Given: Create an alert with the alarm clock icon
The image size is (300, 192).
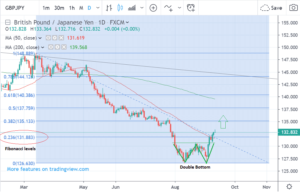Looking at the screenshot, I should pos(191,8).
